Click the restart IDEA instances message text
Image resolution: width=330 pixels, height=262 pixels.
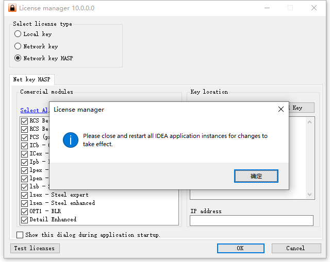(x=175, y=140)
